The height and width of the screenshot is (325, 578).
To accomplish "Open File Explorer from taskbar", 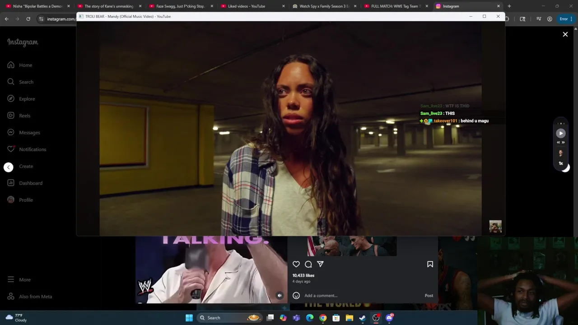I will [x=350, y=318].
